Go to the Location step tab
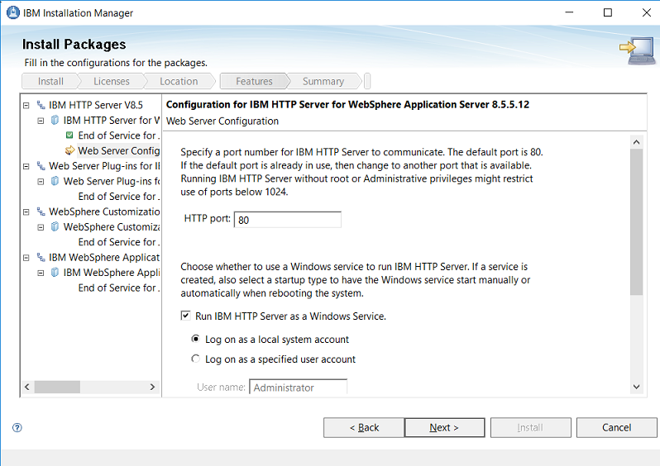 pyautogui.click(x=179, y=81)
